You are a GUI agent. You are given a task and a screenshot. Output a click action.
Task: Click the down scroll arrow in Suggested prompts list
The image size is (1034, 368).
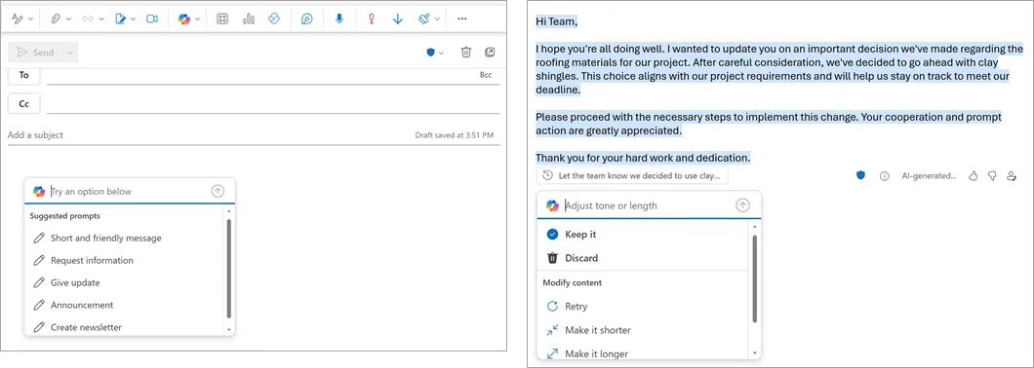229,329
